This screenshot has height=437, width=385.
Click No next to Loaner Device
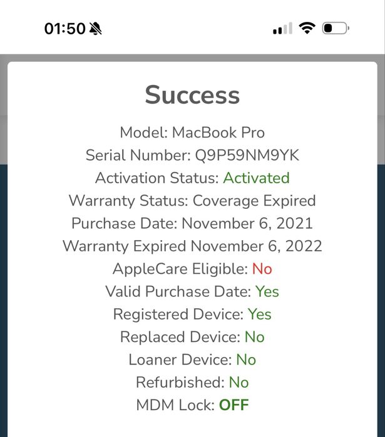coord(246,359)
